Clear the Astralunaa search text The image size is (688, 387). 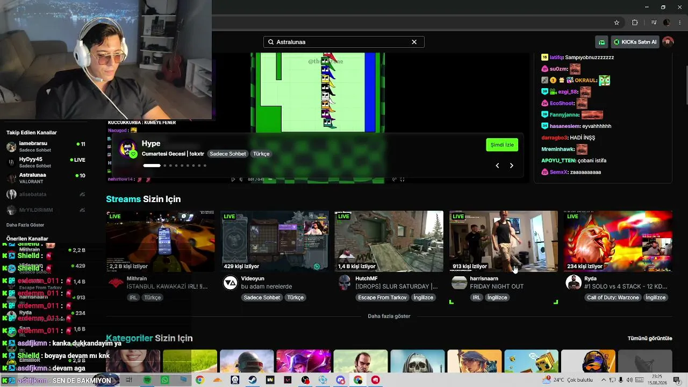point(414,42)
